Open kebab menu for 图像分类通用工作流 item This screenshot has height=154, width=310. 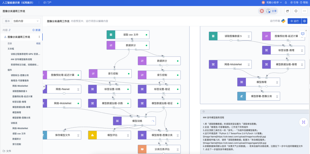point(39,37)
